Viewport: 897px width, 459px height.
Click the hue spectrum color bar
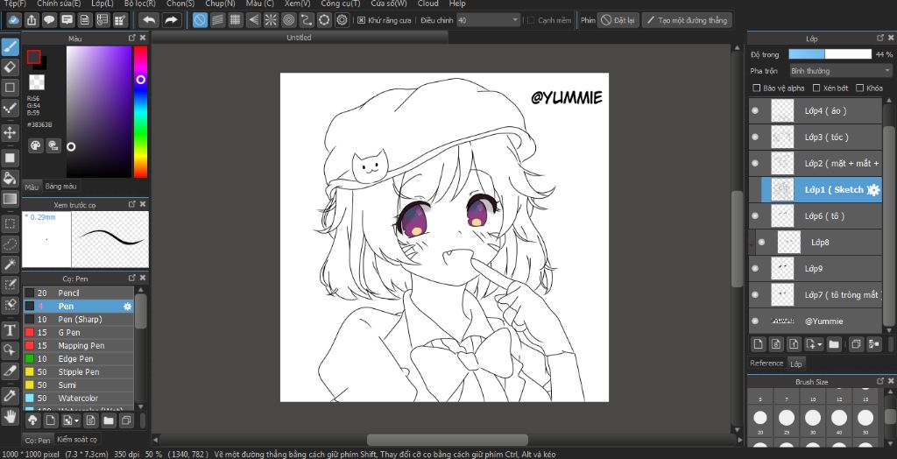(x=140, y=111)
